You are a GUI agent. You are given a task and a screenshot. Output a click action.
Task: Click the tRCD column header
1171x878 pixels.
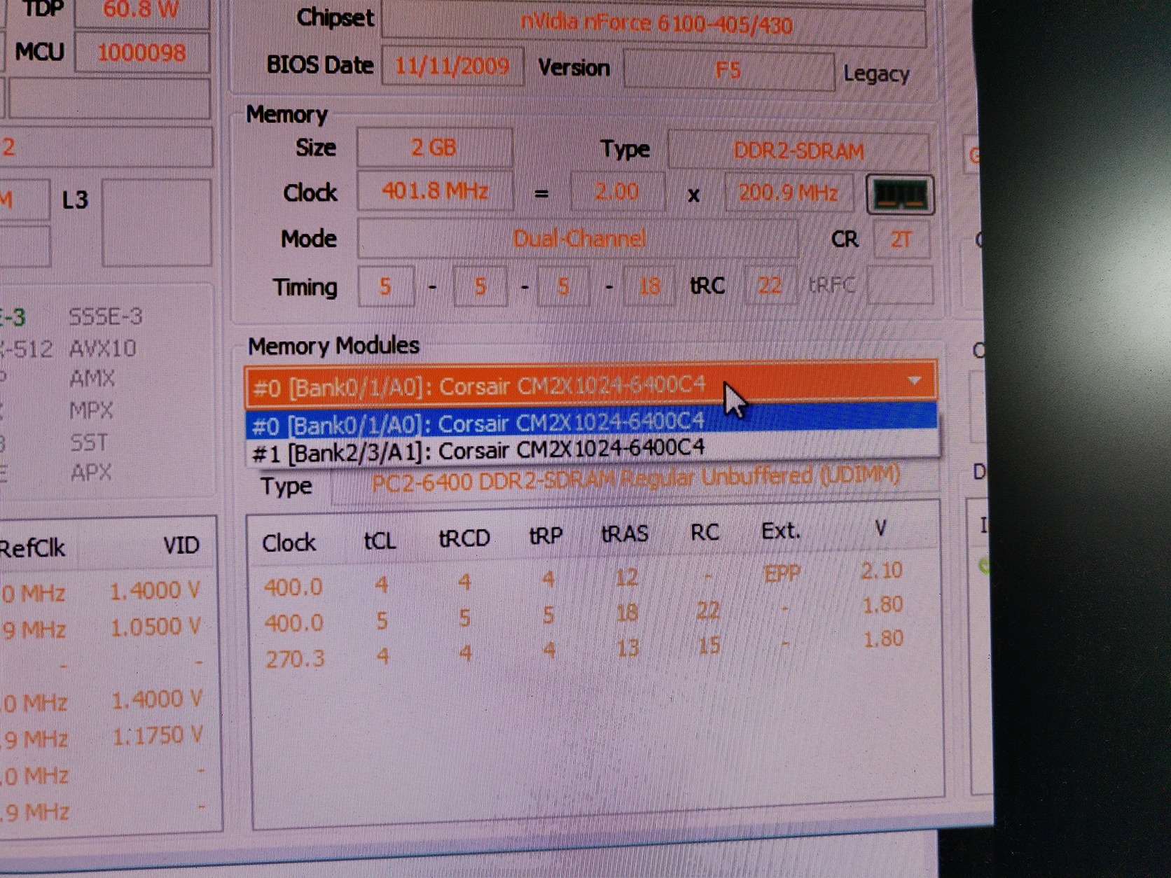tap(464, 538)
